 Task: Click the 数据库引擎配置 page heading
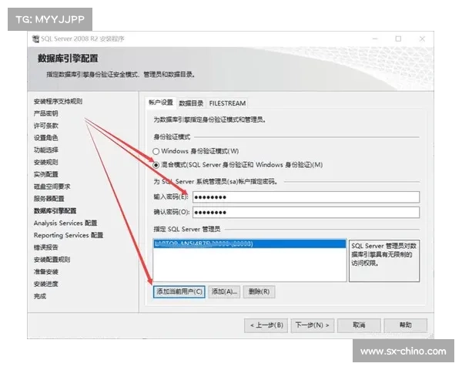[68, 59]
